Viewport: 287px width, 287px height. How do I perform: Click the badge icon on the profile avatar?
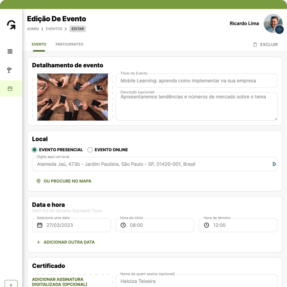(x=279, y=29)
